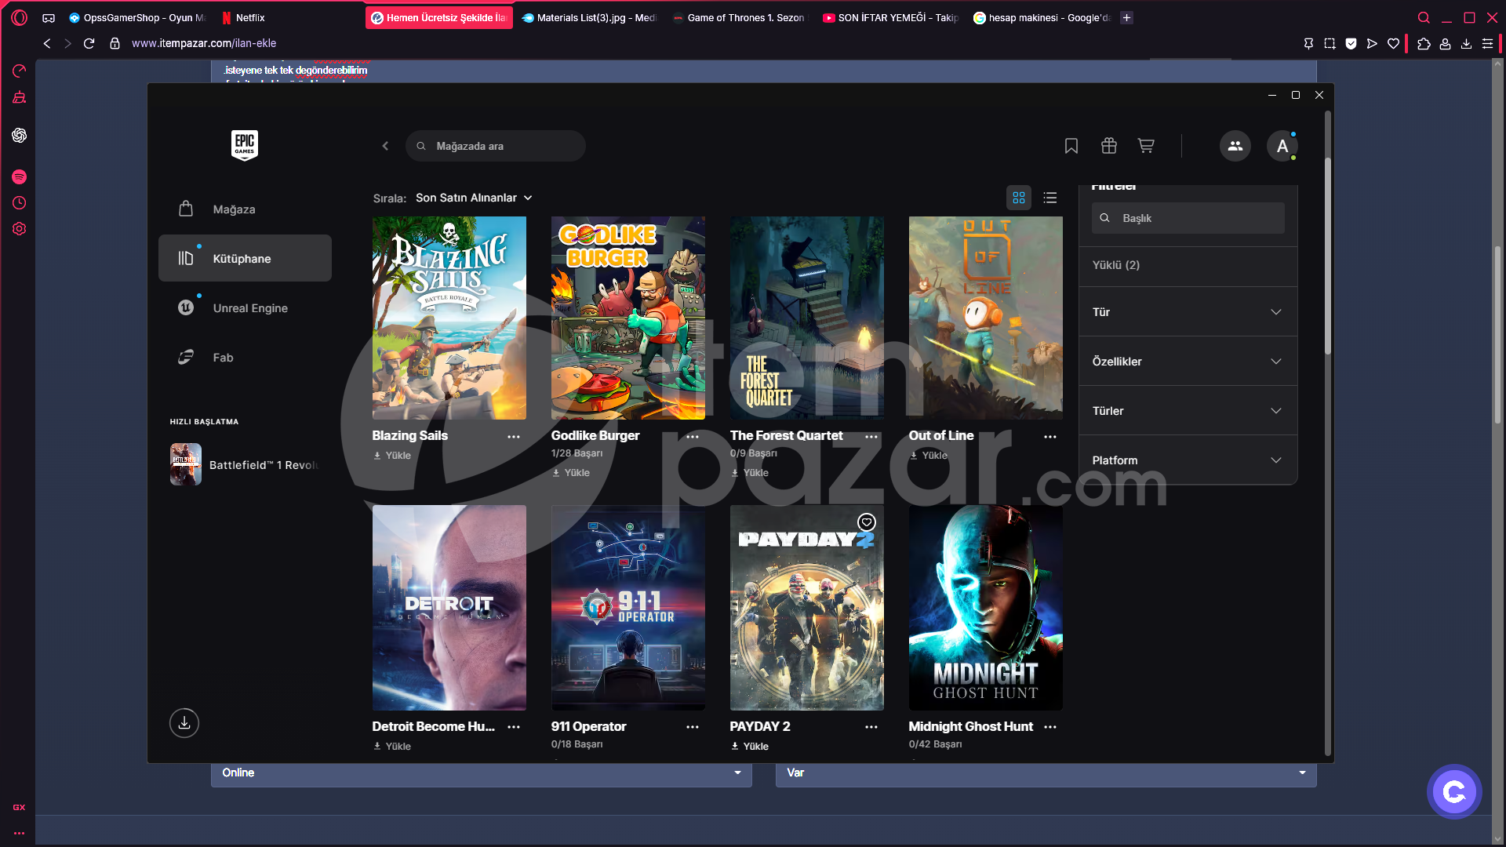Toggle PAYDAY 2 heart favorite icon

(x=866, y=522)
